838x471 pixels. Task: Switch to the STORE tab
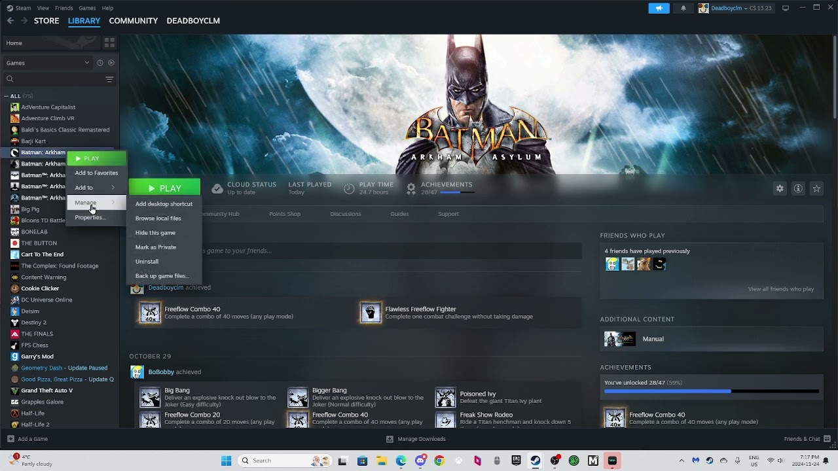pyautogui.click(x=46, y=21)
